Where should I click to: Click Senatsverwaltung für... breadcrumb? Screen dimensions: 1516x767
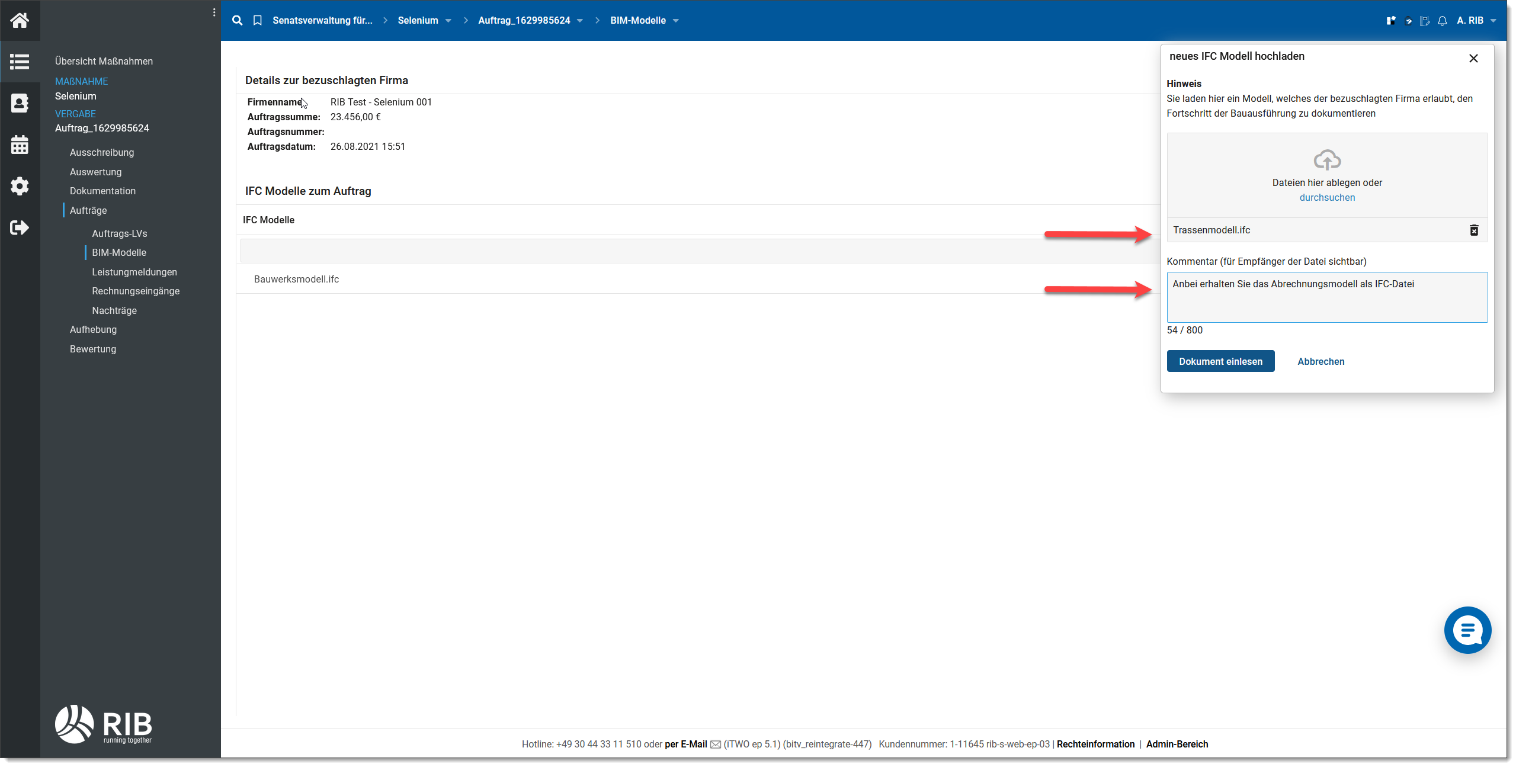pos(322,21)
